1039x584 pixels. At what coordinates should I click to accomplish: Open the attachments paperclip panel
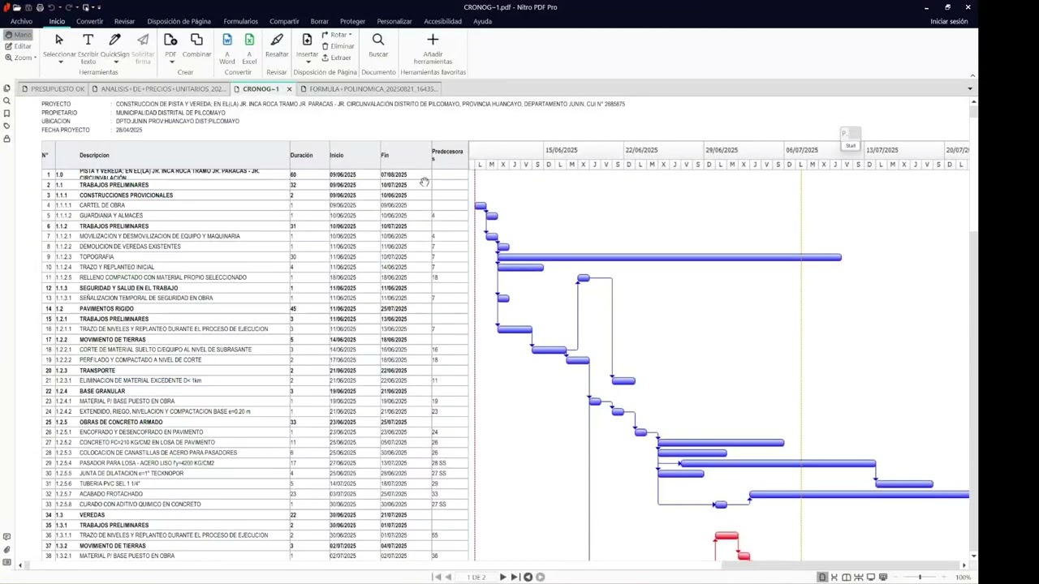pos(6,550)
